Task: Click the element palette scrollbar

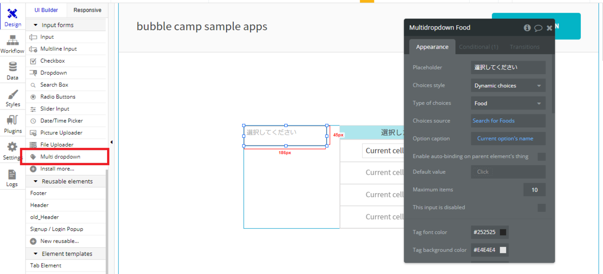Action: (107, 221)
